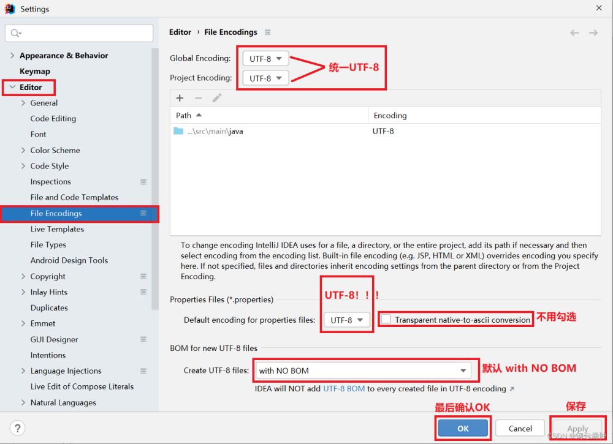Open properties files default encoding dropdown
The height and width of the screenshot is (444, 613).
pyautogui.click(x=347, y=320)
